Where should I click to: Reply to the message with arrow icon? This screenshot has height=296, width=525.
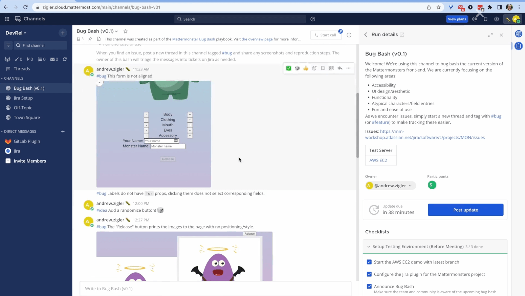coord(340,68)
